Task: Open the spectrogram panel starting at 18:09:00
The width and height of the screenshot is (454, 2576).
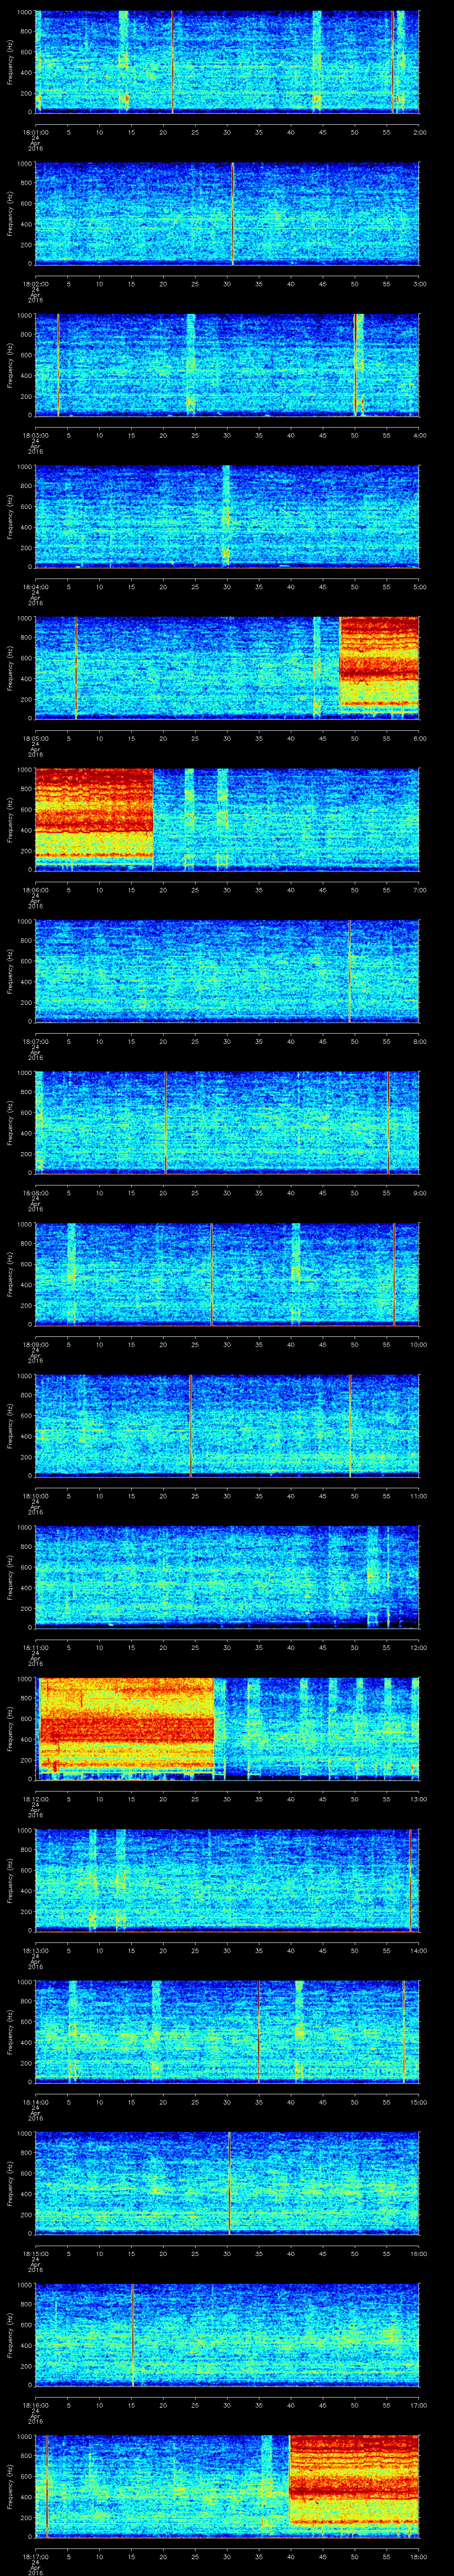Action: coord(227,1274)
